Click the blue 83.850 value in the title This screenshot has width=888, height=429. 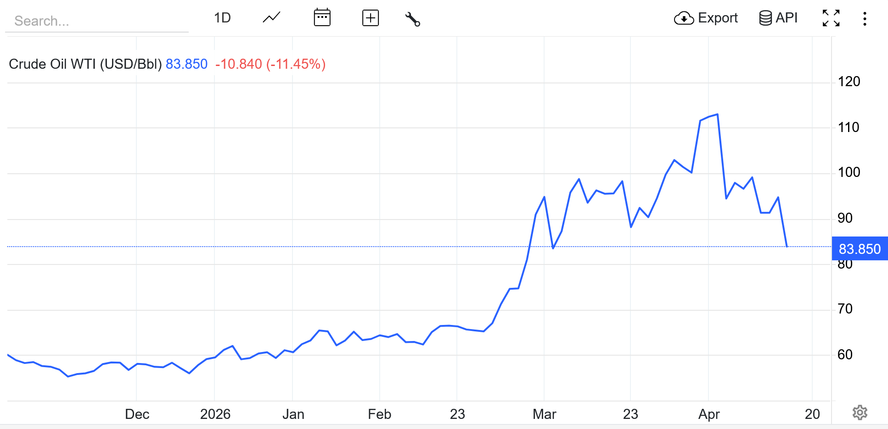(186, 64)
